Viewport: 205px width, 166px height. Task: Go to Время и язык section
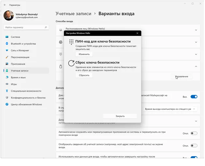tap(26, 77)
